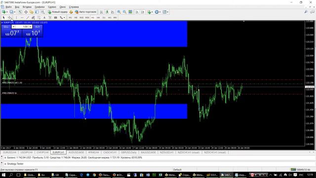Image resolution: width=316 pixels, height=178 pixels.
Task: Click the SELL button in trading panel
Action: coord(6,27)
